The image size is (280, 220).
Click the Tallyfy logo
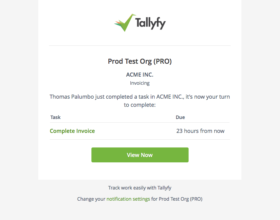[139, 22]
